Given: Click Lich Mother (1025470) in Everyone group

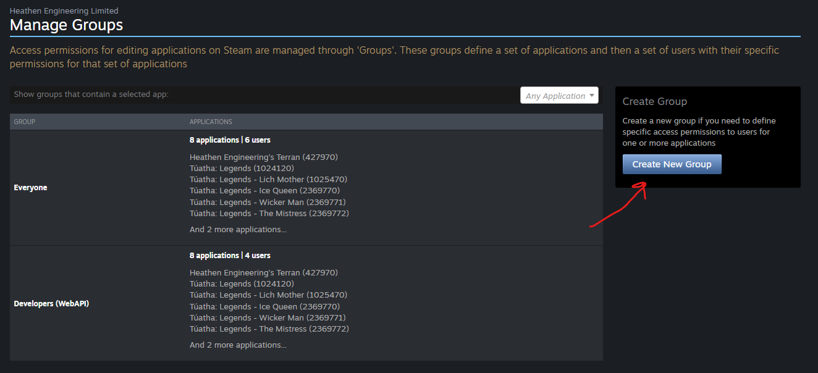Looking at the screenshot, I should (268, 180).
